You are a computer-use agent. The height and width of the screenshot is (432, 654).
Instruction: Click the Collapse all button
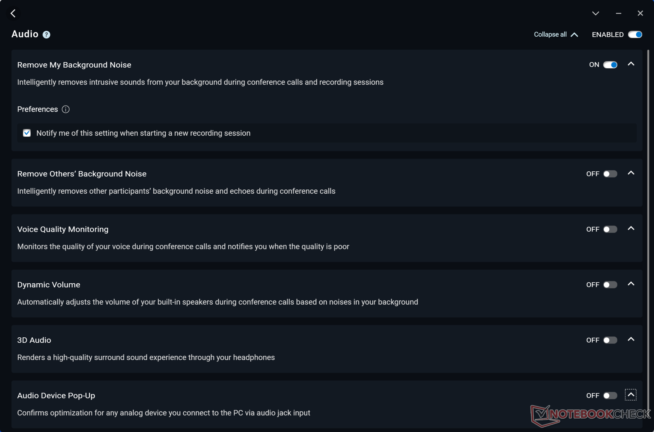pos(556,35)
